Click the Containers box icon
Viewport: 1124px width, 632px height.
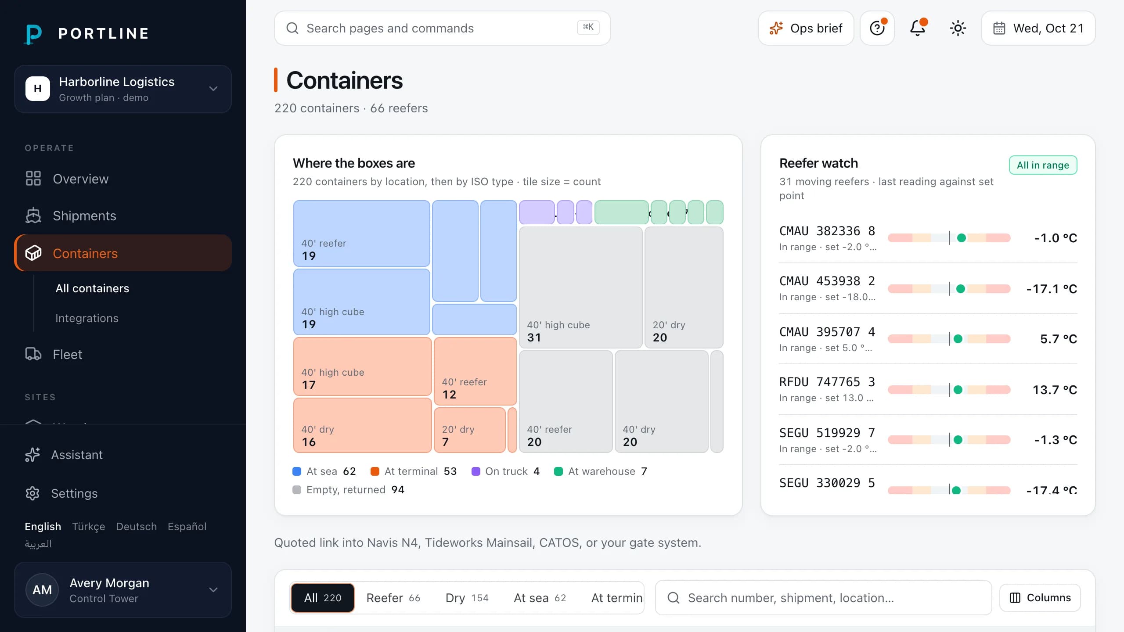[33, 253]
